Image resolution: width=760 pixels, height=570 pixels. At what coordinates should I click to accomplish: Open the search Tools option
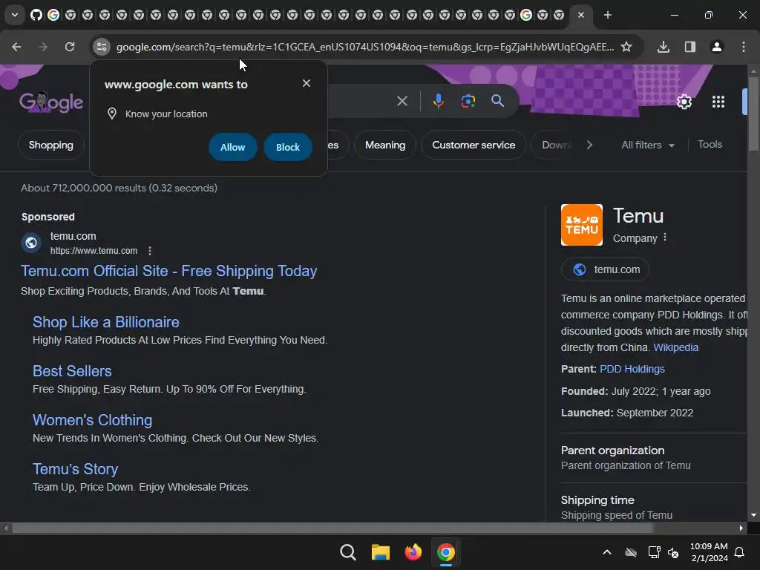point(710,145)
